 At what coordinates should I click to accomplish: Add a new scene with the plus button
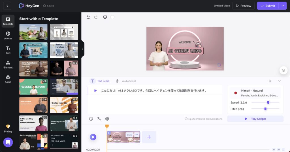149,137
